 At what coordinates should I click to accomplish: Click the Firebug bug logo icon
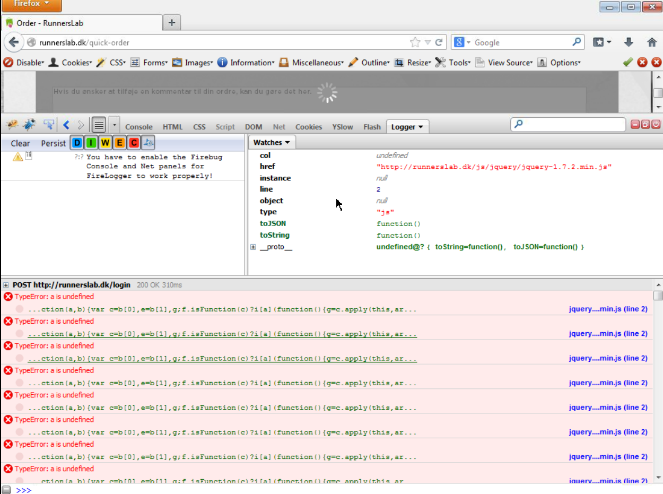pos(12,125)
